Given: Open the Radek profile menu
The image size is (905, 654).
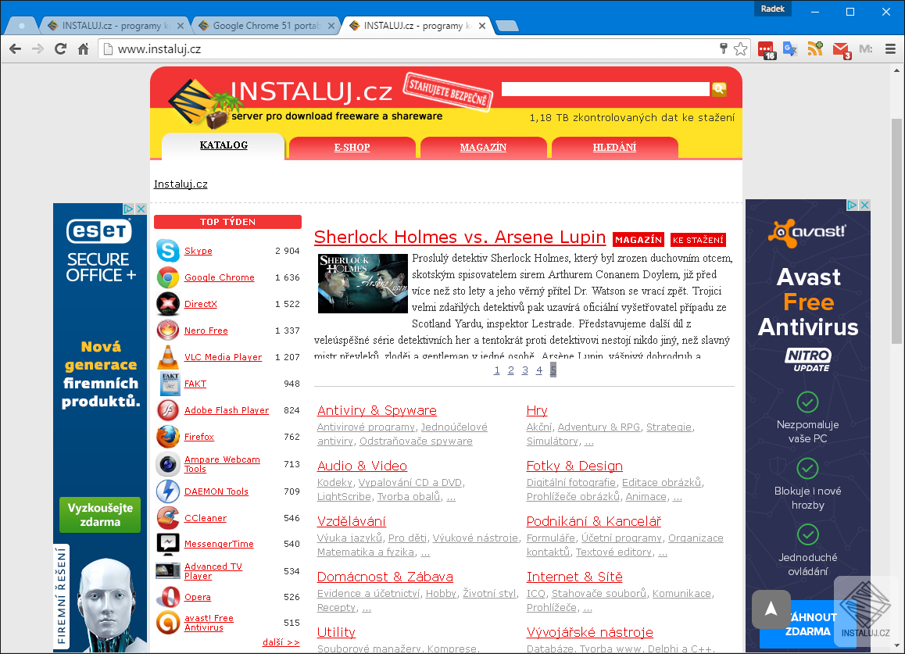Looking at the screenshot, I should pyautogui.click(x=772, y=8).
